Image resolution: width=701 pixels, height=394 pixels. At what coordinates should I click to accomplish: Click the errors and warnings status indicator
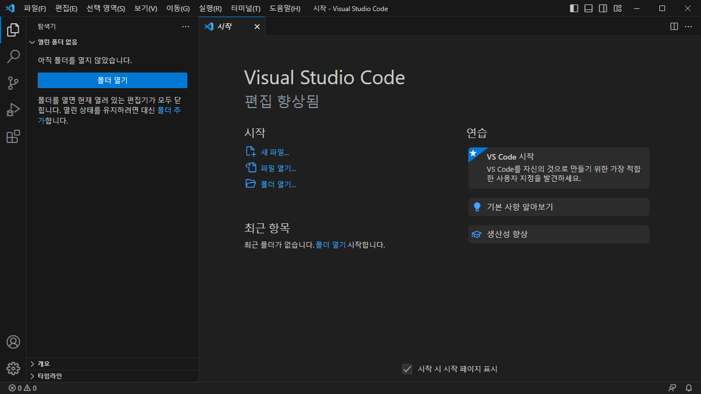(x=23, y=388)
